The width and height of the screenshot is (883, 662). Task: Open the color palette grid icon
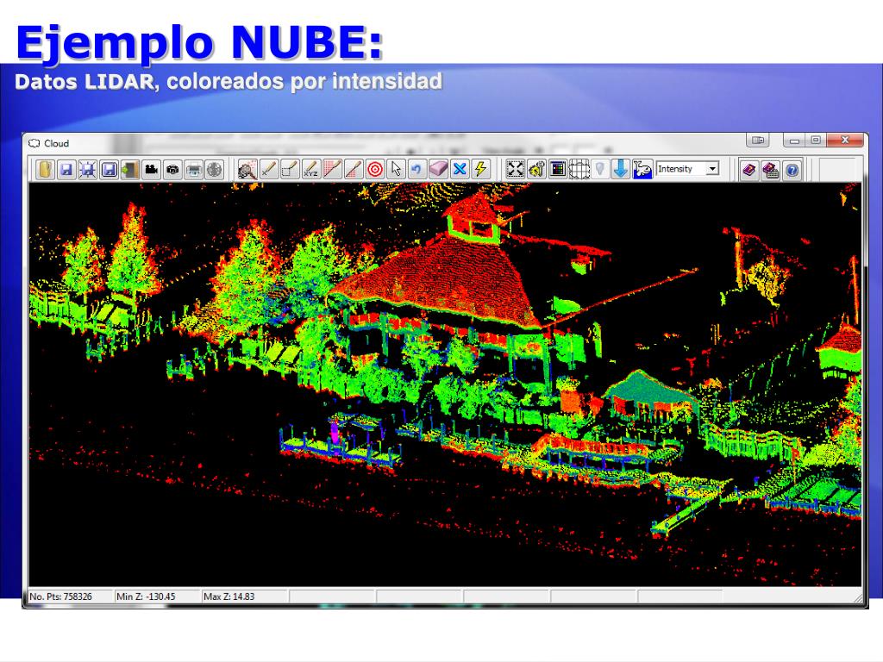pos(558,169)
